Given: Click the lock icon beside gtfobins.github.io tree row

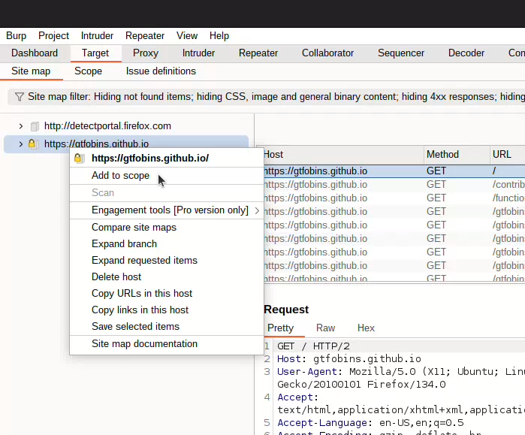Looking at the screenshot, I should click(x=32, y=144).
